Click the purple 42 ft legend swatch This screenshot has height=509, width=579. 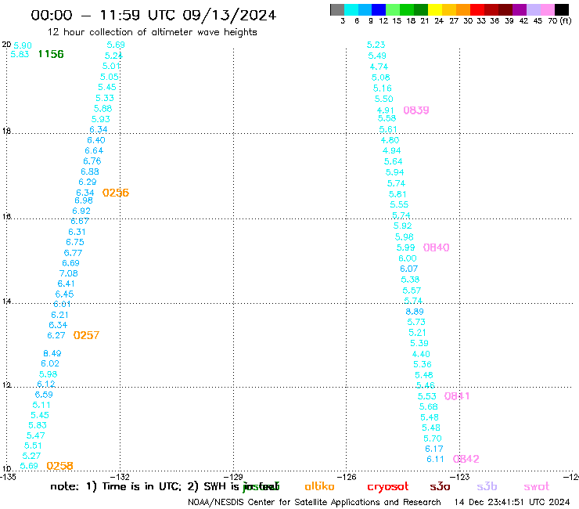520,9
